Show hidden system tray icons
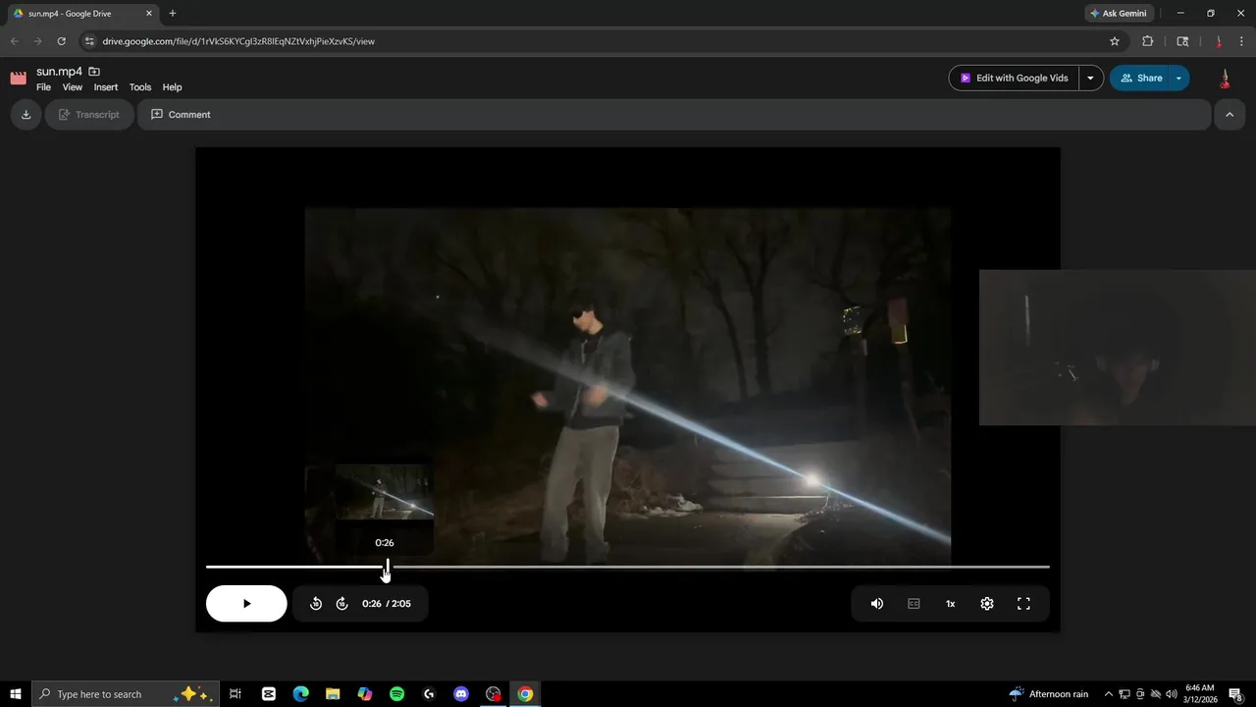 click(1109, 694)
